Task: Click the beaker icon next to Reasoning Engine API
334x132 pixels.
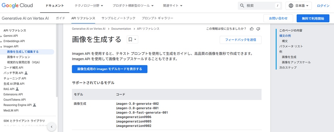Action: point(34,105)
